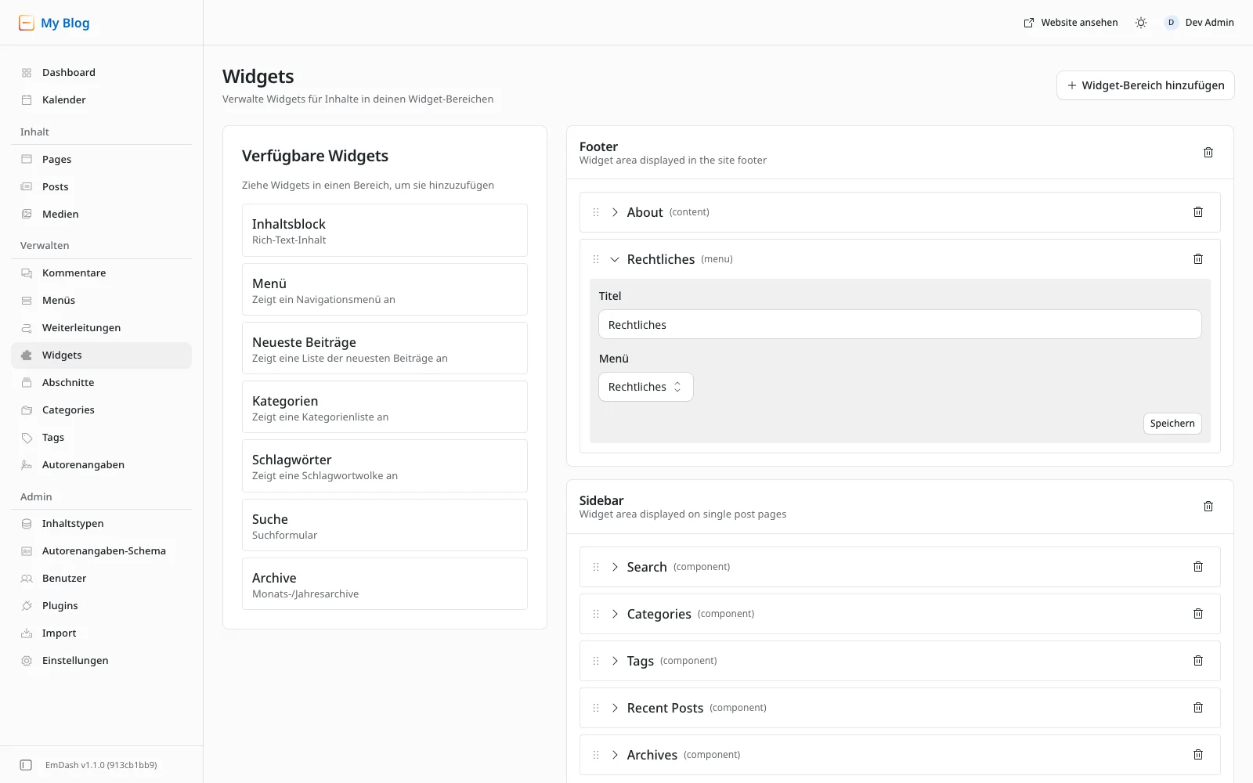Collapse the Rechtliches widget

pos(615,259)
